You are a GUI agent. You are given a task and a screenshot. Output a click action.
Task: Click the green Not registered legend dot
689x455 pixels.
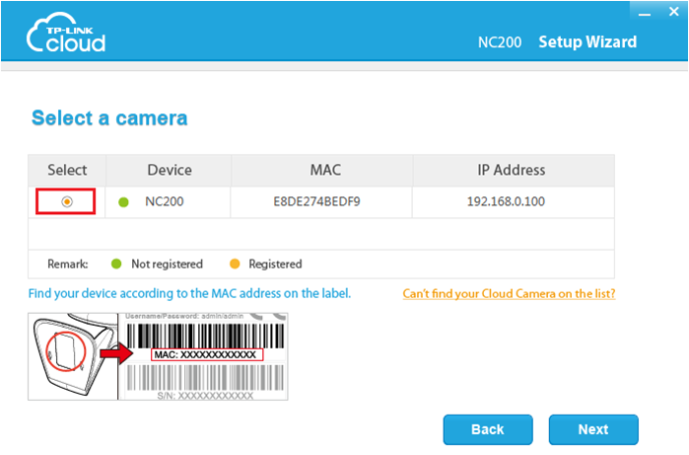(x=114, y=264)
